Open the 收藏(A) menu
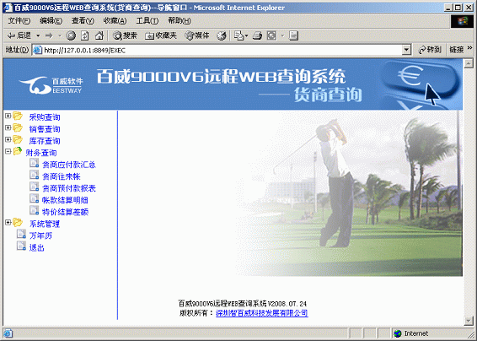 point(115,21)
